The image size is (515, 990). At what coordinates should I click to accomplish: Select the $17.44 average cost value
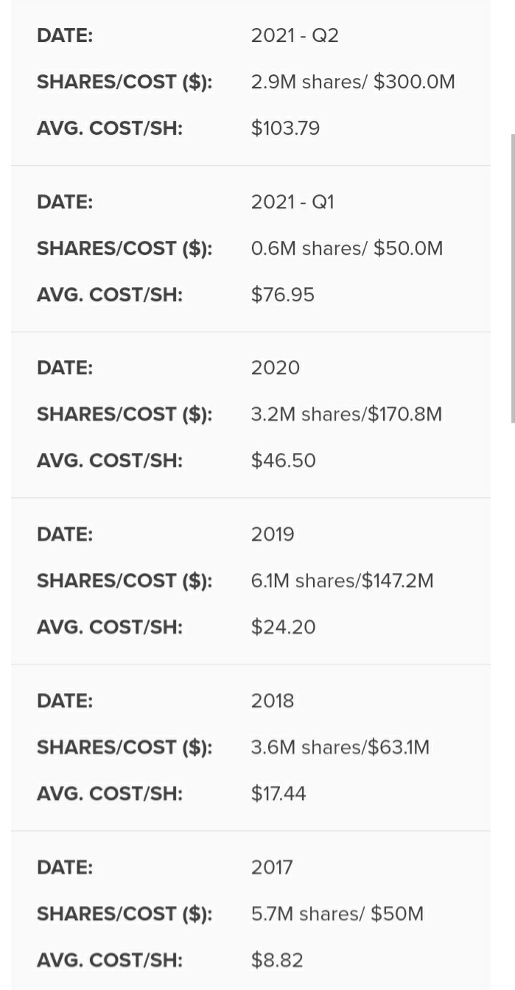point(278,793)
